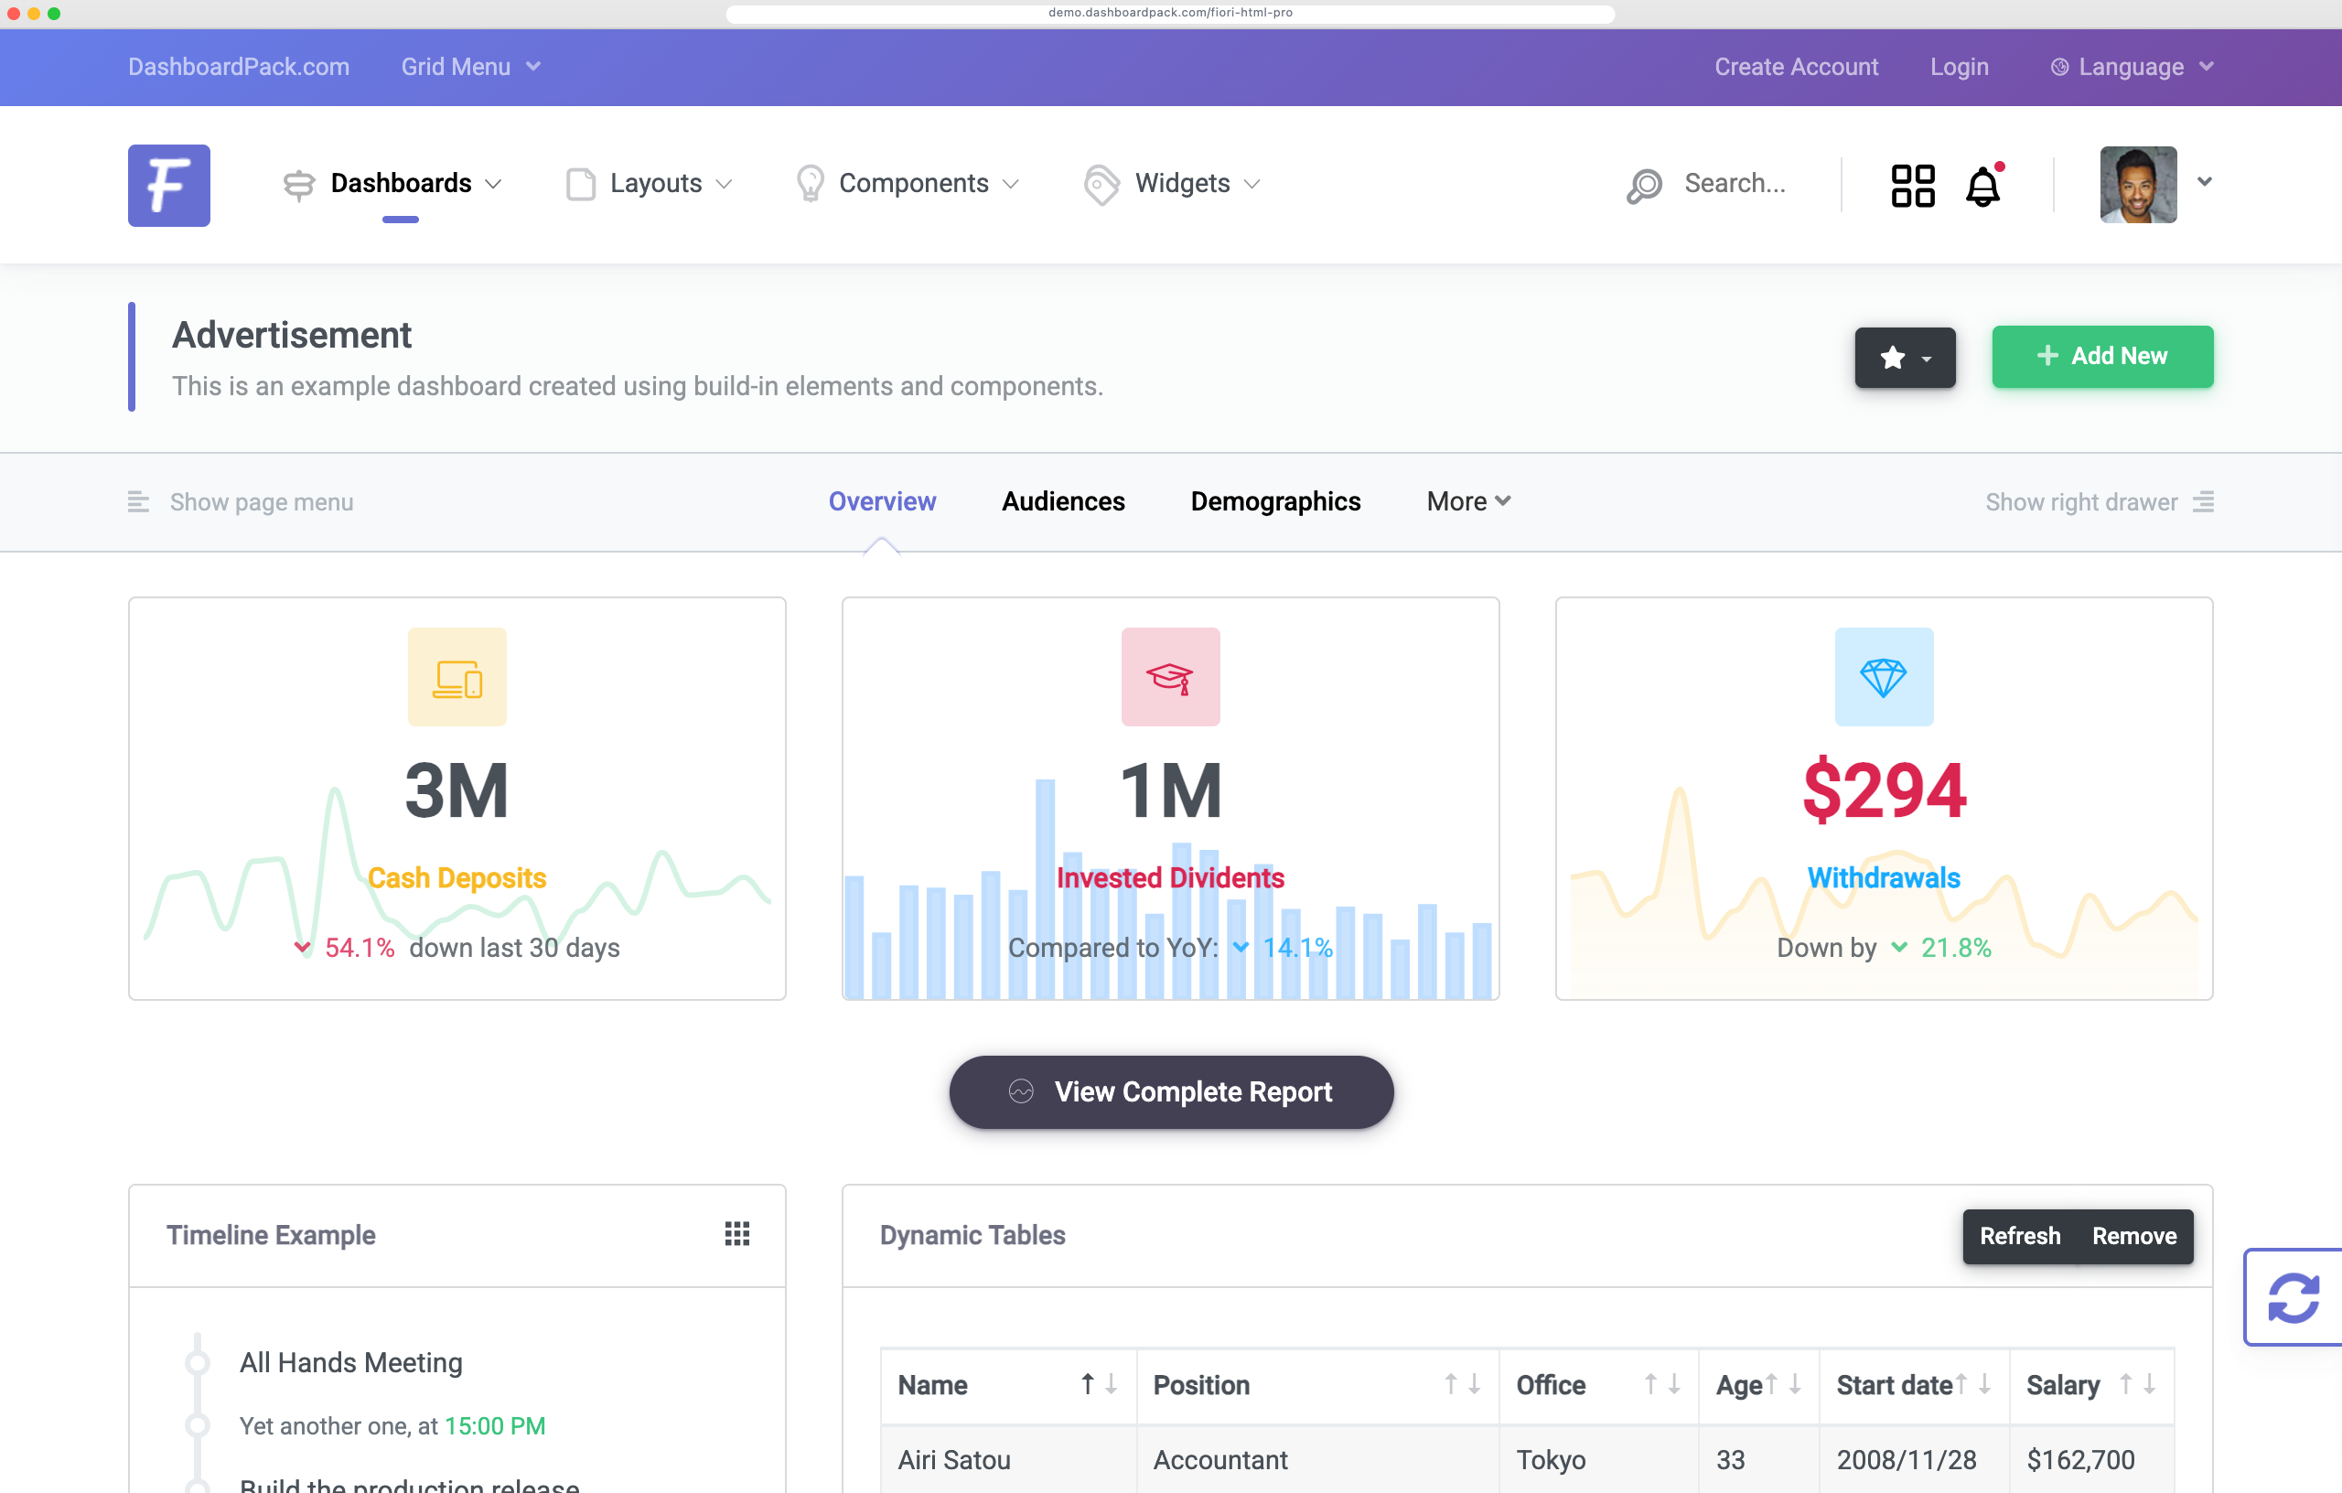This screenshot has height=1493, width=2342.
Task: Open the Language dropdown
Action: (x=2132, y=67)
